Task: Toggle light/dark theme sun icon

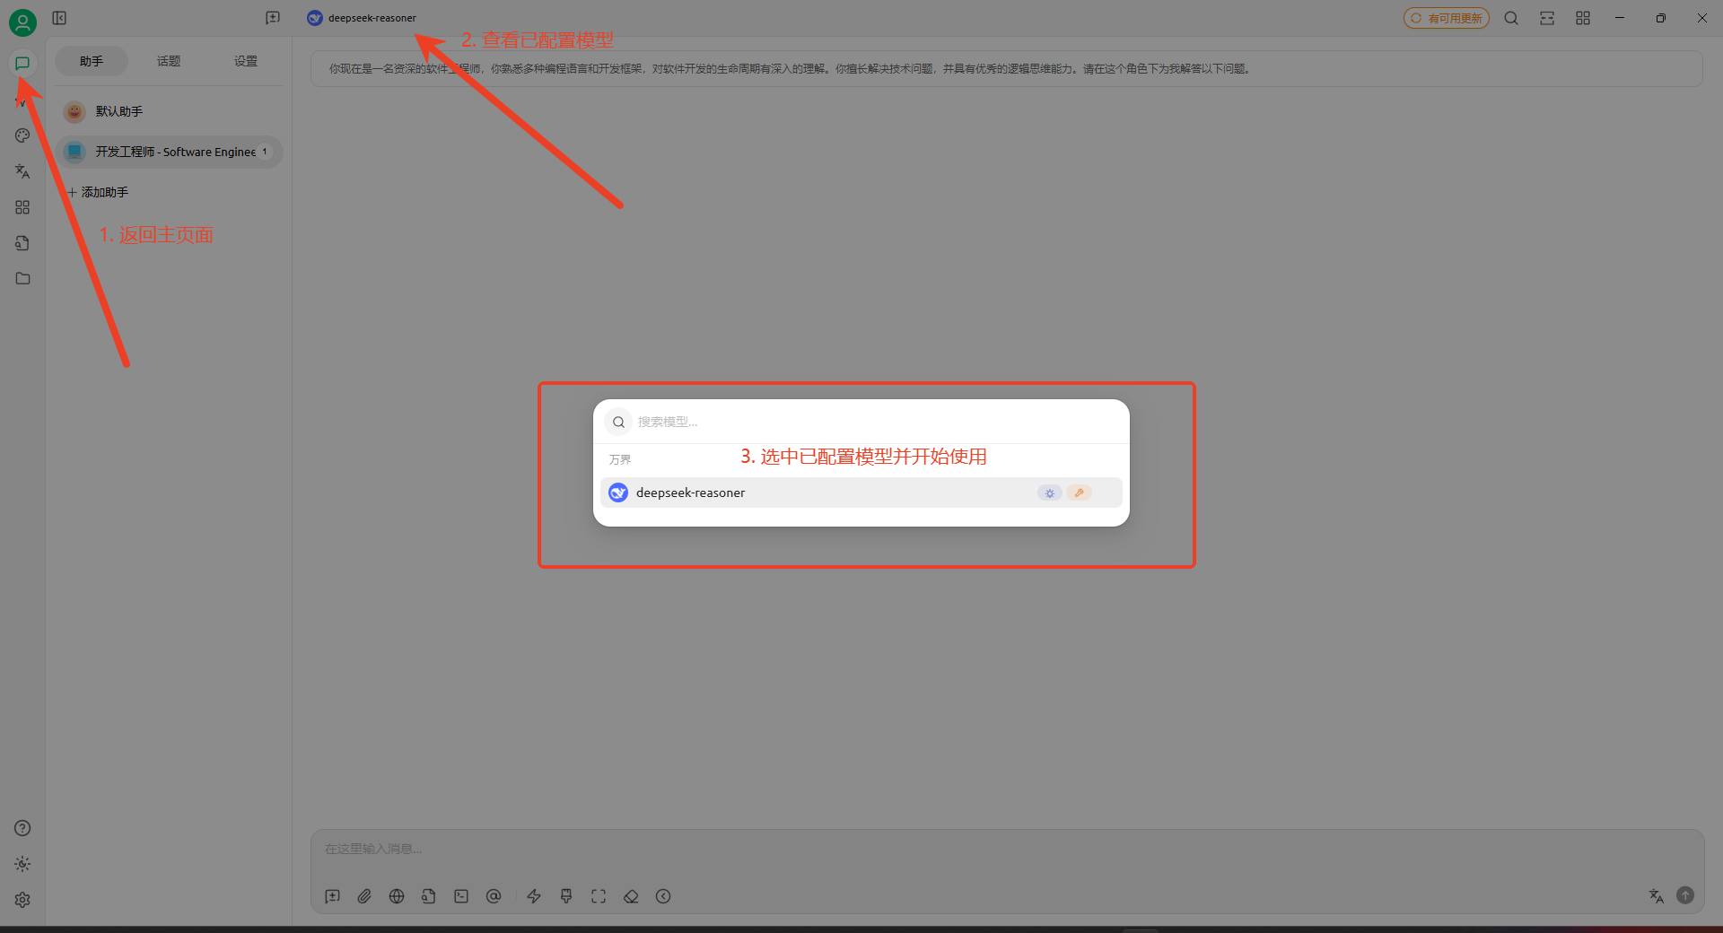Action: coord(22,864)
